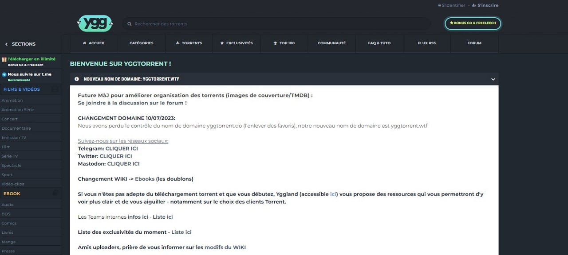
Task: Open the Catégories menu
Action: (x=141, y=43)
